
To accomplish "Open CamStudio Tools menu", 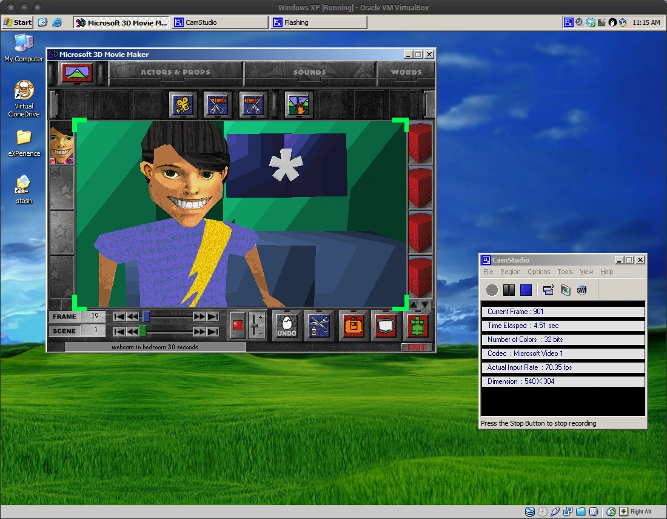I will point(565,272).
